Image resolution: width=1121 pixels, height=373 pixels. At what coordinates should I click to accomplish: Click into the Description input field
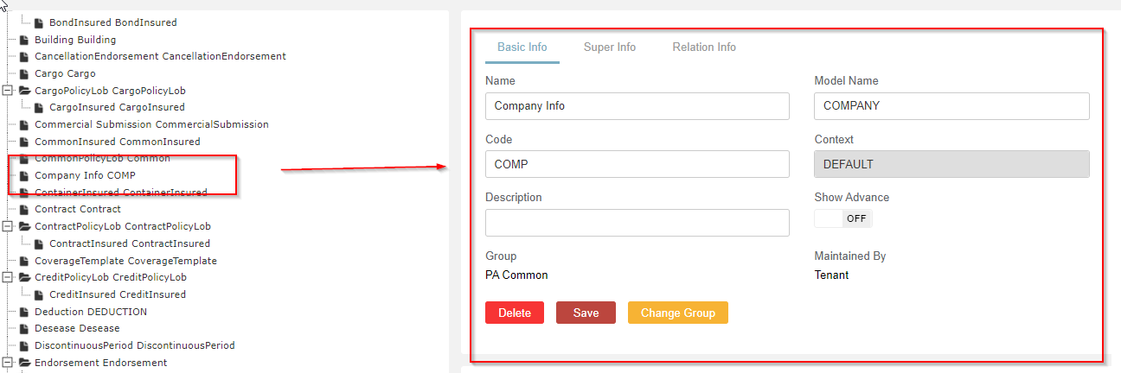tap(637, 223)
